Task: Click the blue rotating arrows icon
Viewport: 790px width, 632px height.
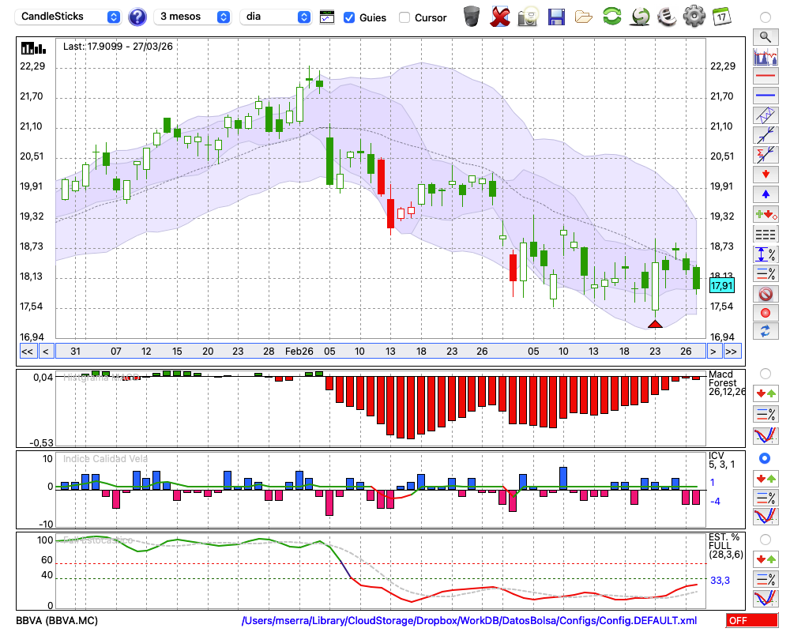Action: (x=766, y=332)
